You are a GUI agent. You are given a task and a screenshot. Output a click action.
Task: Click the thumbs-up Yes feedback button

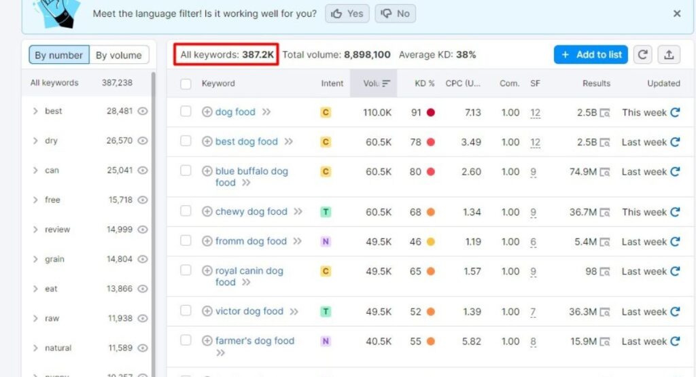(x=347, y=14)
